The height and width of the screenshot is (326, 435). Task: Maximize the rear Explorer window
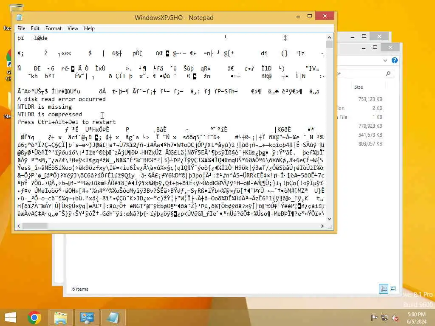[364, 37]
